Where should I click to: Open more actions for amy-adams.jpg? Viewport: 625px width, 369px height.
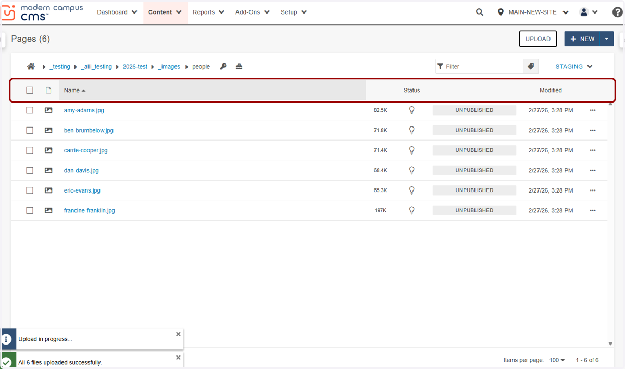pyautogui.click(x=593, y=110)
